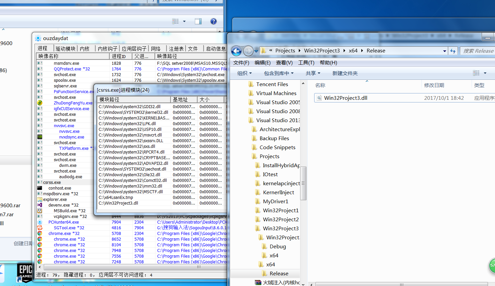The height and width of the screenshot is (286, 495).
Task: Click the PCHunter64.exe process icon
Action: (40, 222)
